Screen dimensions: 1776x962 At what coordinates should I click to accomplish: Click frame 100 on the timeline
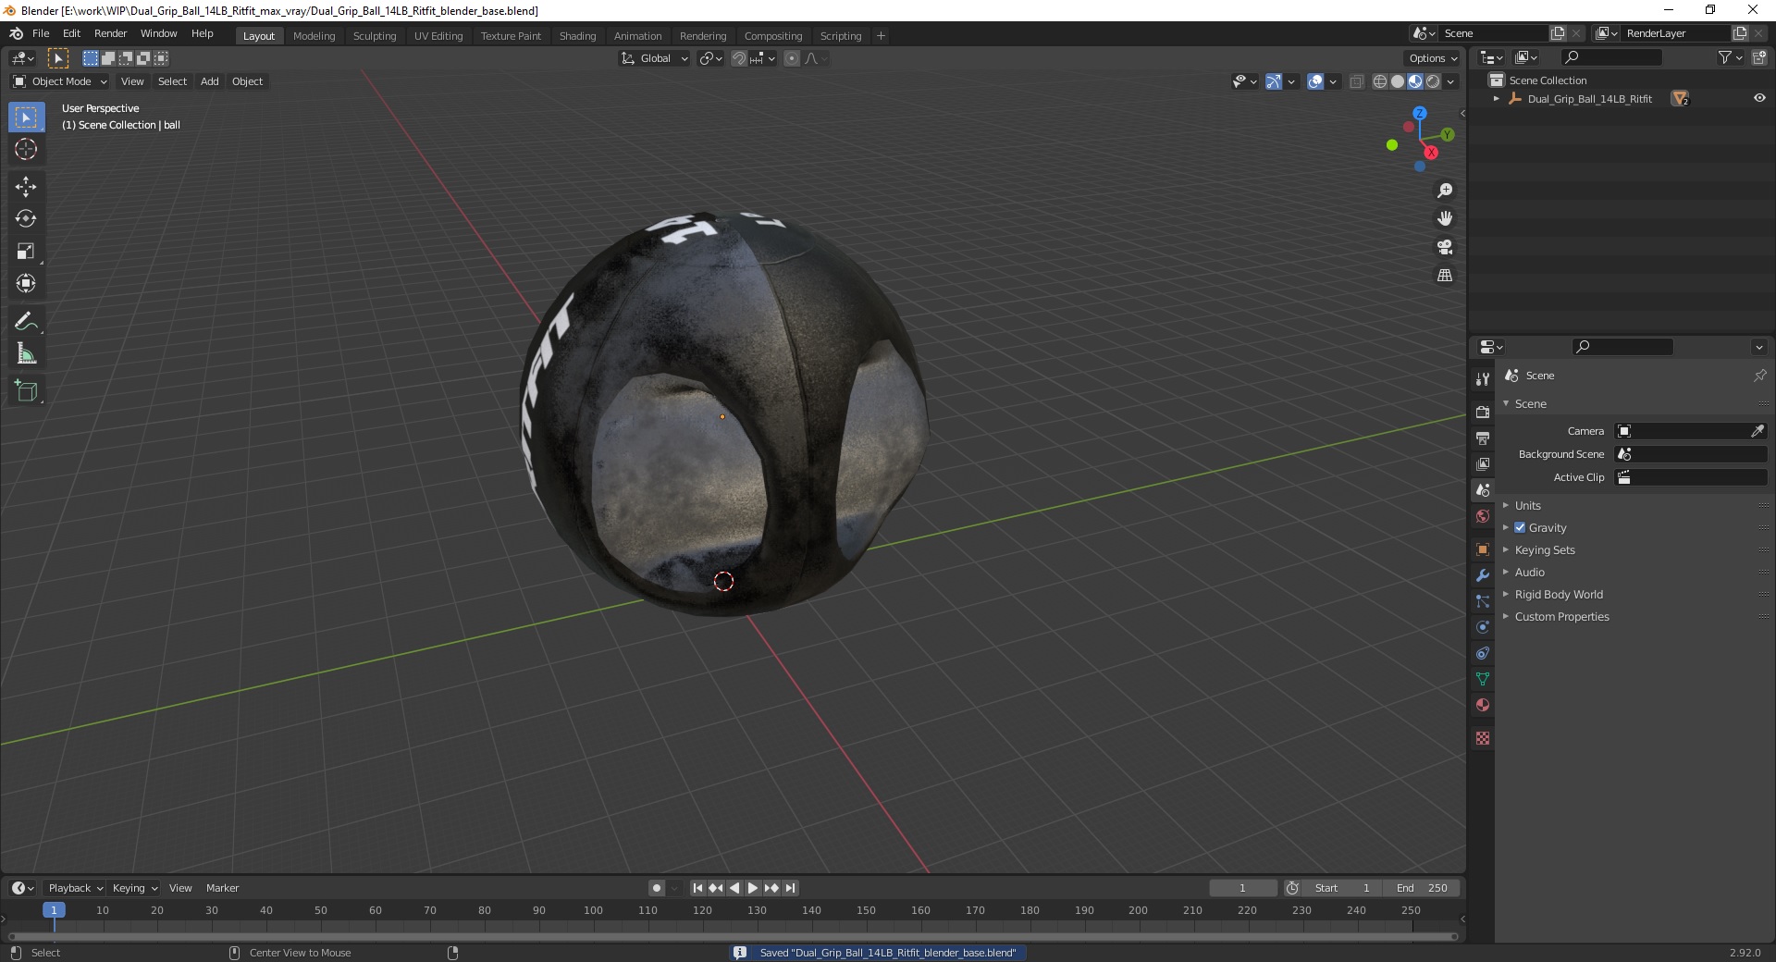point(593,911)
